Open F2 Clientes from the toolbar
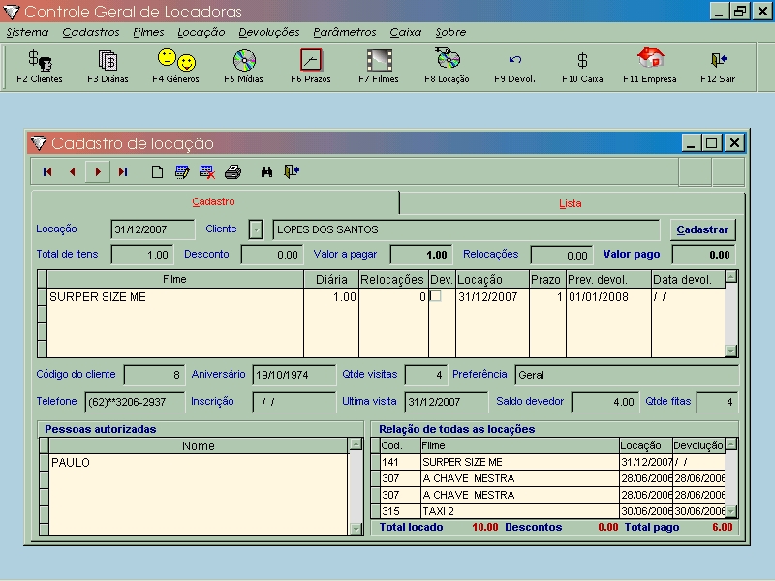Viewport: 775px width, 581px height. point(40,66)
